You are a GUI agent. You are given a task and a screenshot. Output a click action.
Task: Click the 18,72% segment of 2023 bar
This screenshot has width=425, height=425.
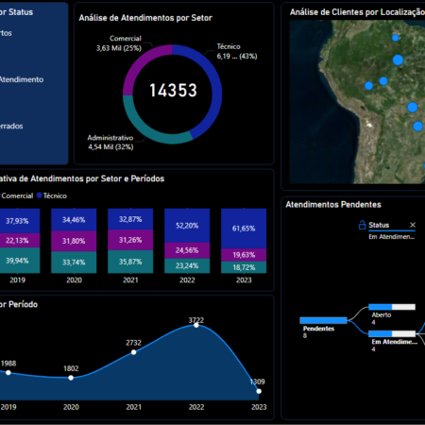244,267
